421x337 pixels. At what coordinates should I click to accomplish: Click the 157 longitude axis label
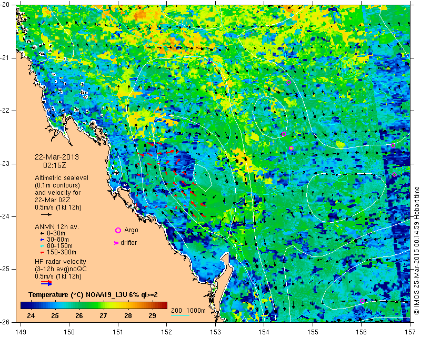(x=410, y=332)
